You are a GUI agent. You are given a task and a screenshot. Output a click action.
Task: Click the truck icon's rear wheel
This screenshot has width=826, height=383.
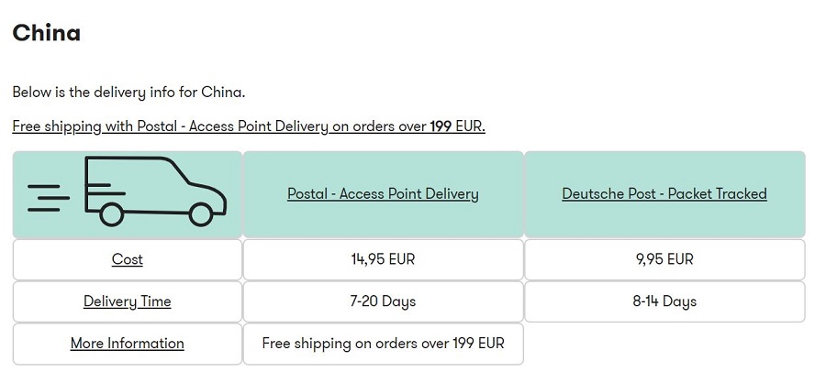(x=112, y=214)
